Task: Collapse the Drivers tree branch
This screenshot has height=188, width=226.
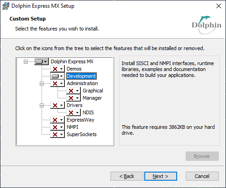Action: click(42, 105)
